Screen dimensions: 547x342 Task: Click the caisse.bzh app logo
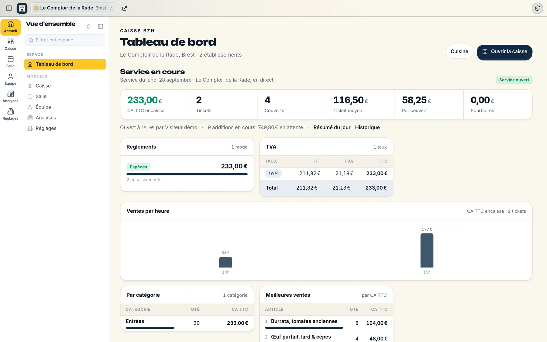coord(22,8)
